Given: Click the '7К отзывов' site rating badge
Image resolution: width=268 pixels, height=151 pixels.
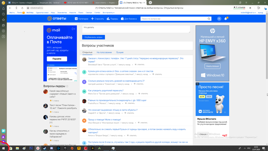Looking at the screenshot, I should coord(239,7).
